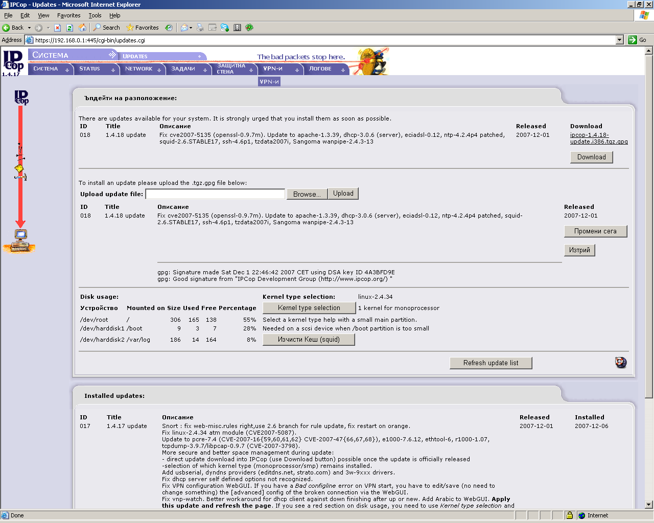Click the dark square toolbar icon beside Skype
Image resolution: width=654 pixels, height=523 pixels.
[x=237, y=28]
